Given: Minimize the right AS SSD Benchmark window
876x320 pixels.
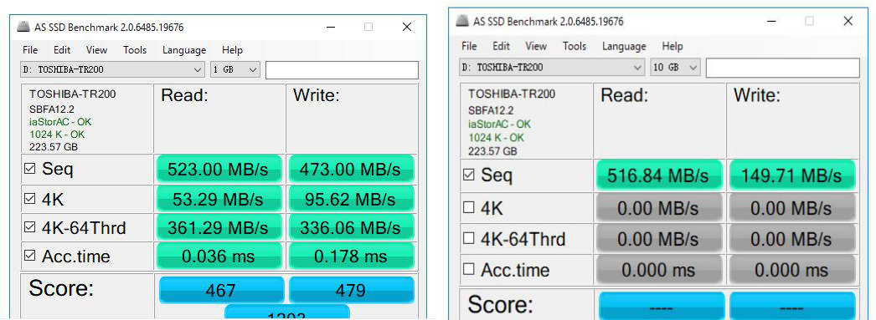Looking at the screenshot, I should [772, 21].
